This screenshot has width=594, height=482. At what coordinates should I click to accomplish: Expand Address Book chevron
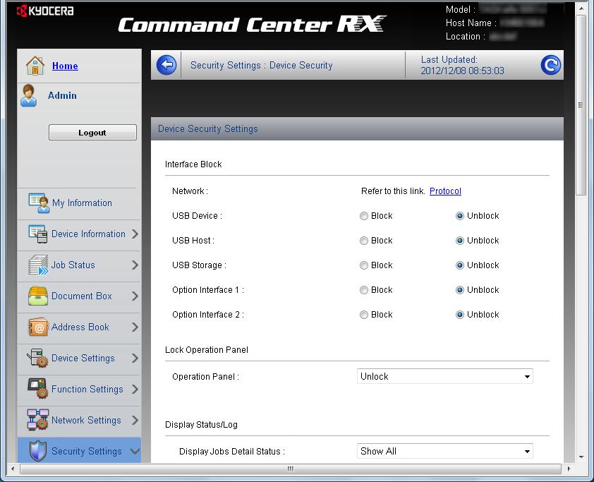[x=135, y=327]
